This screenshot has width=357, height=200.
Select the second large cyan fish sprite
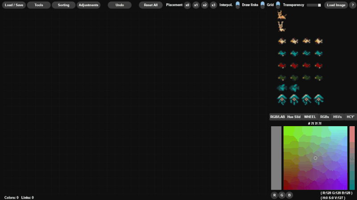point(294,88)
